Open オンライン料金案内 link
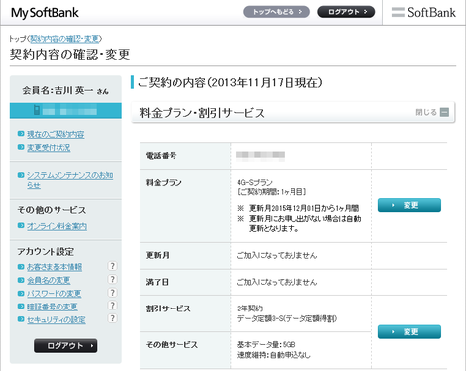This screenshot has height=371, width=466. (x=57, y=226)
